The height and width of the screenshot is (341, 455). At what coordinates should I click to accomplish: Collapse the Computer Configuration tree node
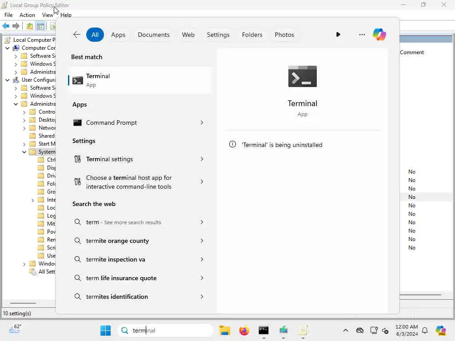click(8, 48)
